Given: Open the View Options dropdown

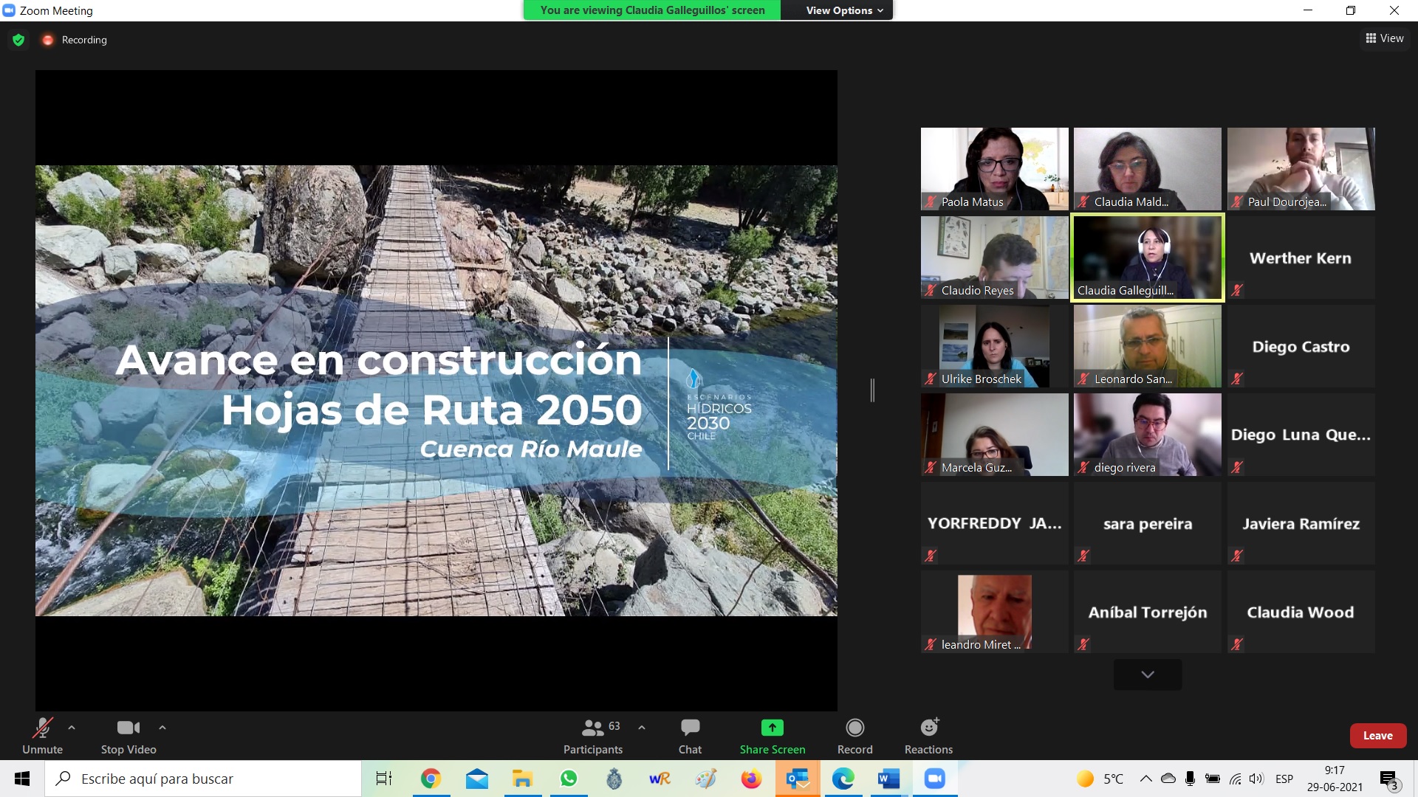Looking at the screenshot, I should tap(843, 10).
